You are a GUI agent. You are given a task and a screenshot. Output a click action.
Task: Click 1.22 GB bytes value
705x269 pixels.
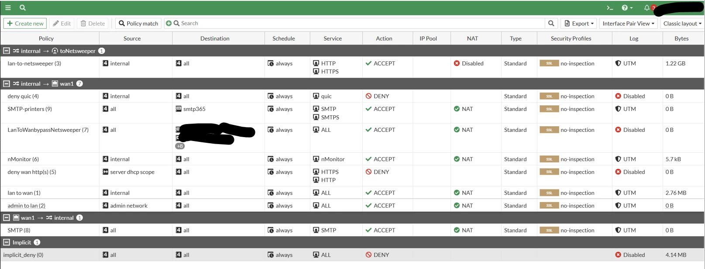[x=675, y=64]
